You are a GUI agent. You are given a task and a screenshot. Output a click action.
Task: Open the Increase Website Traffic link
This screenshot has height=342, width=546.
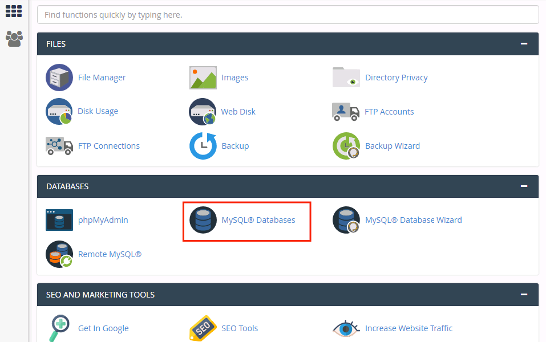pyautogui.click(x=409, y=328)
